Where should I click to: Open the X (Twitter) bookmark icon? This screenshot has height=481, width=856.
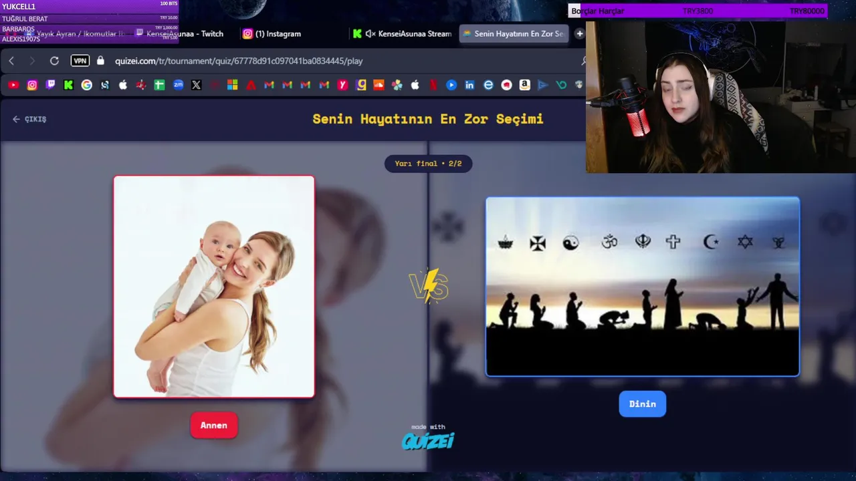click(196, 85)
